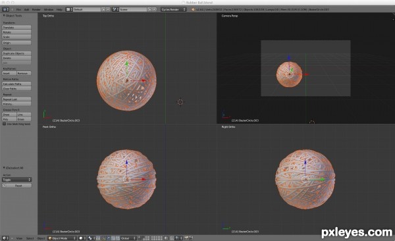Open the Help menu
The width and height of the screenshot is (395, 241).
59,10
